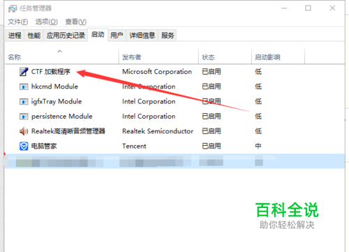Image resolution: width=349 pixels, height=252 pixels.
Task: Click 已启用 status in 电脑管家 row
Action: point(211,146)
